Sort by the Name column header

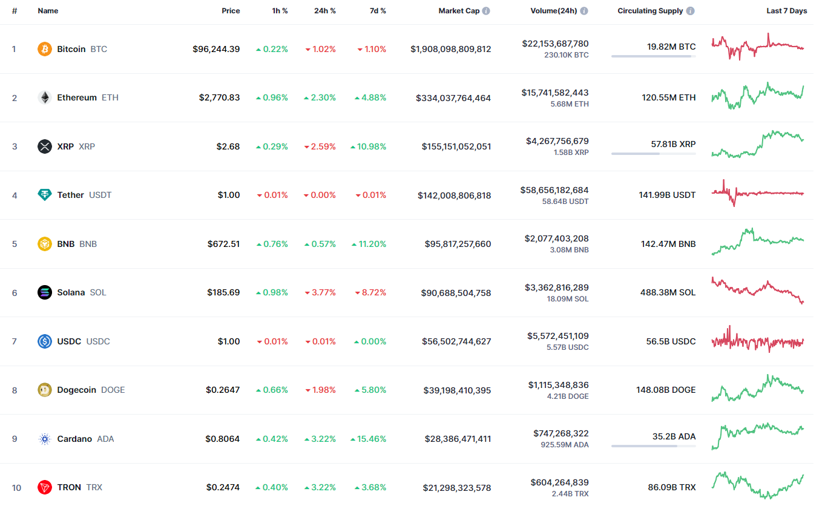[x=47, y=11]
